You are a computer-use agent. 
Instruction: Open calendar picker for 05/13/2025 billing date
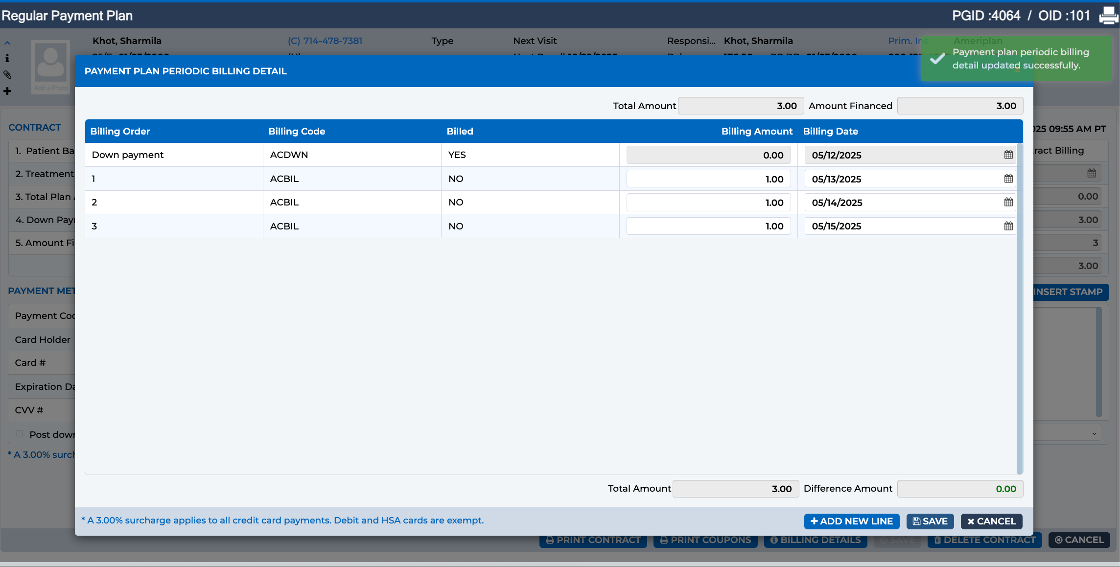pos(1008,179)
